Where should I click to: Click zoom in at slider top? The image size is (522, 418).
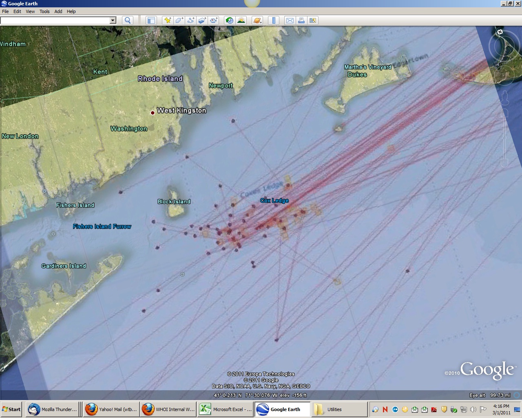coord(504,113)
